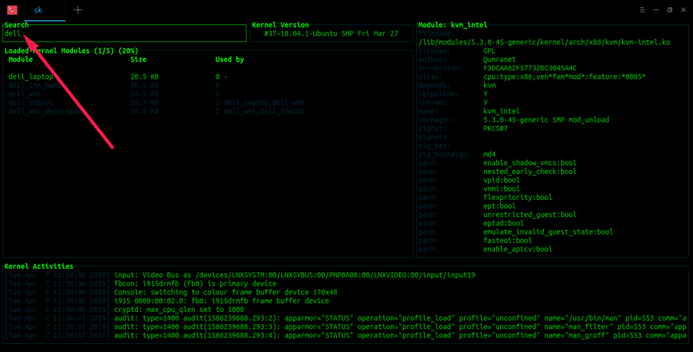Open the terminal hamburger menu
Screen dimensions: 693x352
coord(642,9)
